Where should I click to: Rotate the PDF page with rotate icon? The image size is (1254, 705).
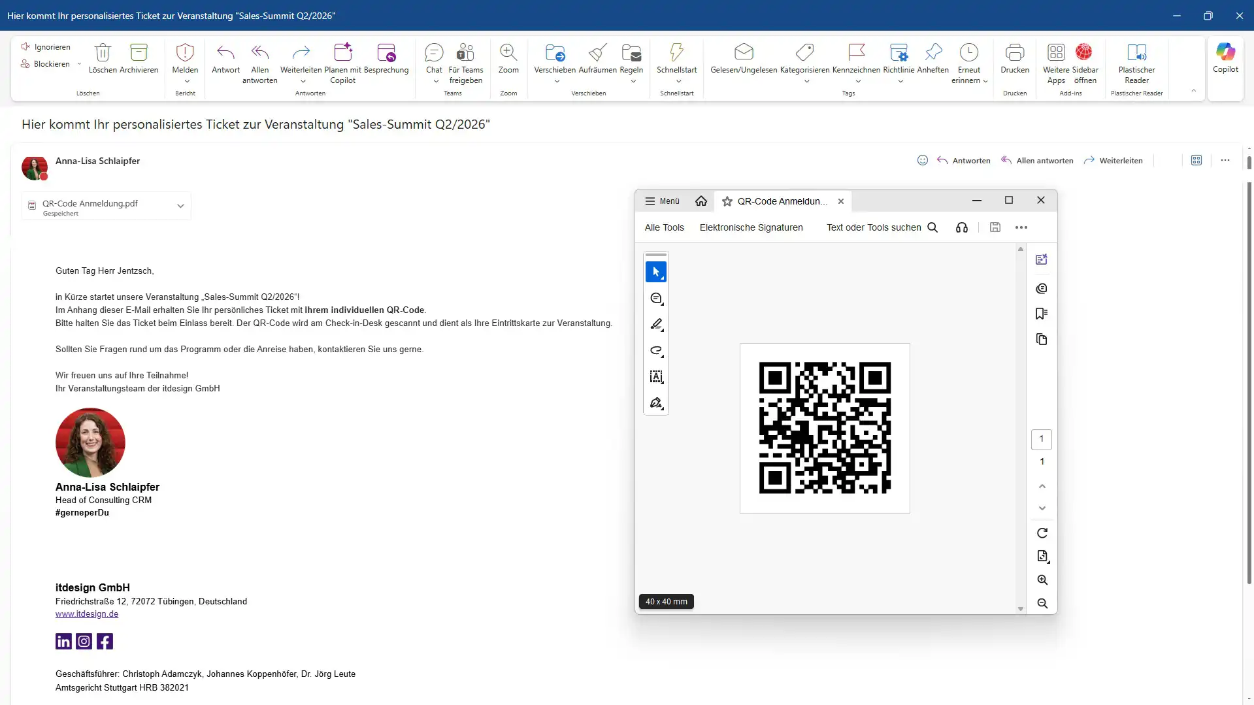coord(1042,533)
